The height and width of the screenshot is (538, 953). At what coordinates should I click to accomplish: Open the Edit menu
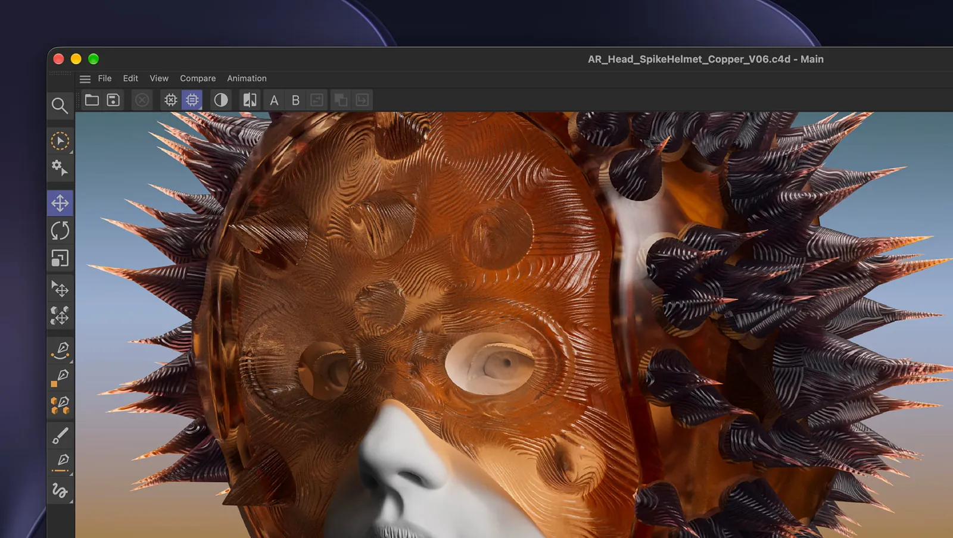point(130,79)
